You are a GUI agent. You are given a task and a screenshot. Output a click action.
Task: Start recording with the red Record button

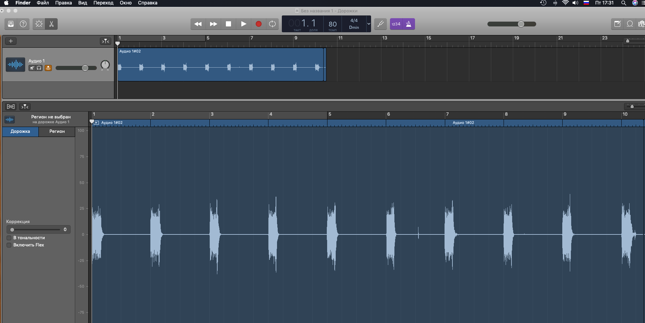click(258, 24)
